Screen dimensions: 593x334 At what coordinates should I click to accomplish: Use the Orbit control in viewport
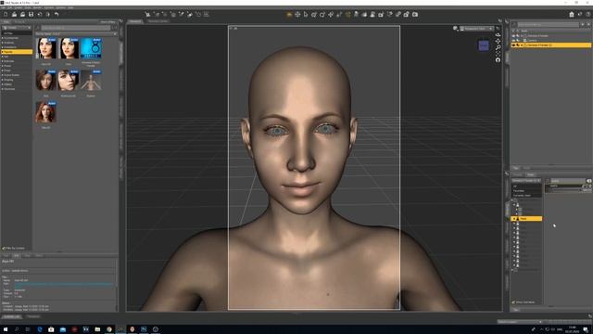(498, 34)
